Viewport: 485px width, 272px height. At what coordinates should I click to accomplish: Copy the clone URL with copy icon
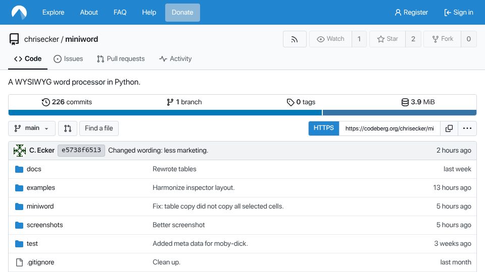(x=449, y=128)
